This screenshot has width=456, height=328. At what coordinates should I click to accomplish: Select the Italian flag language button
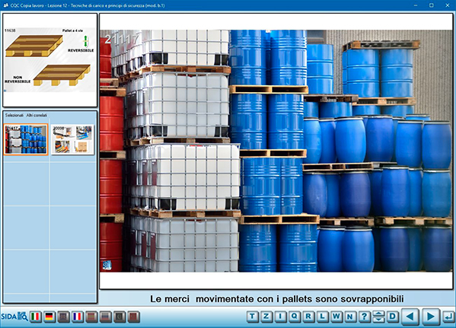(x=36, y=317)
